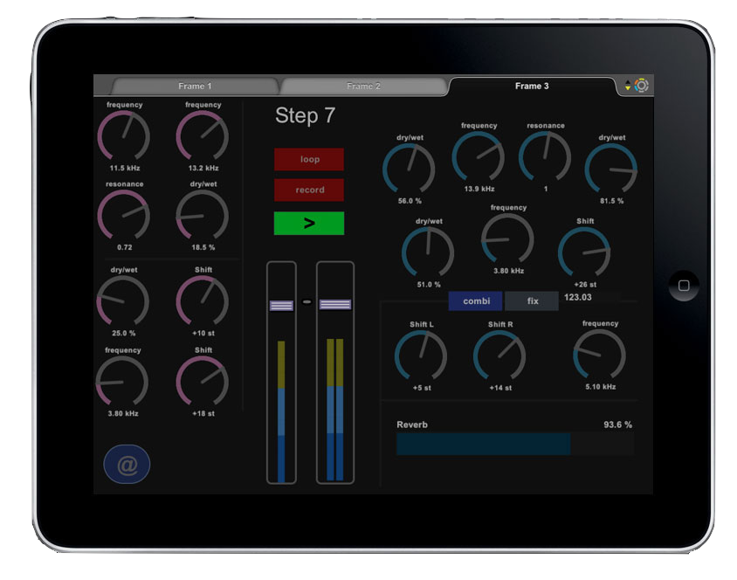This screenshot has height=580, width=737.
Task: Click the Reverb level bar
Action: (515, 444)
